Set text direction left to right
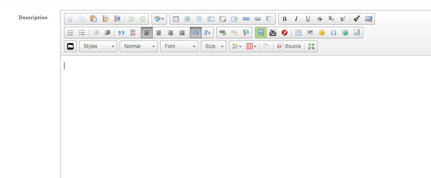Image resolution: width=431 pixels, height=178 pixels. point(196,33)
